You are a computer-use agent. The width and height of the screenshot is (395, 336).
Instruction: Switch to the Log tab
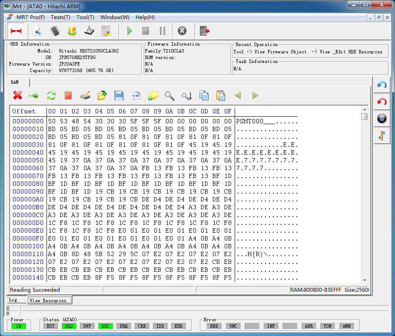13,300
